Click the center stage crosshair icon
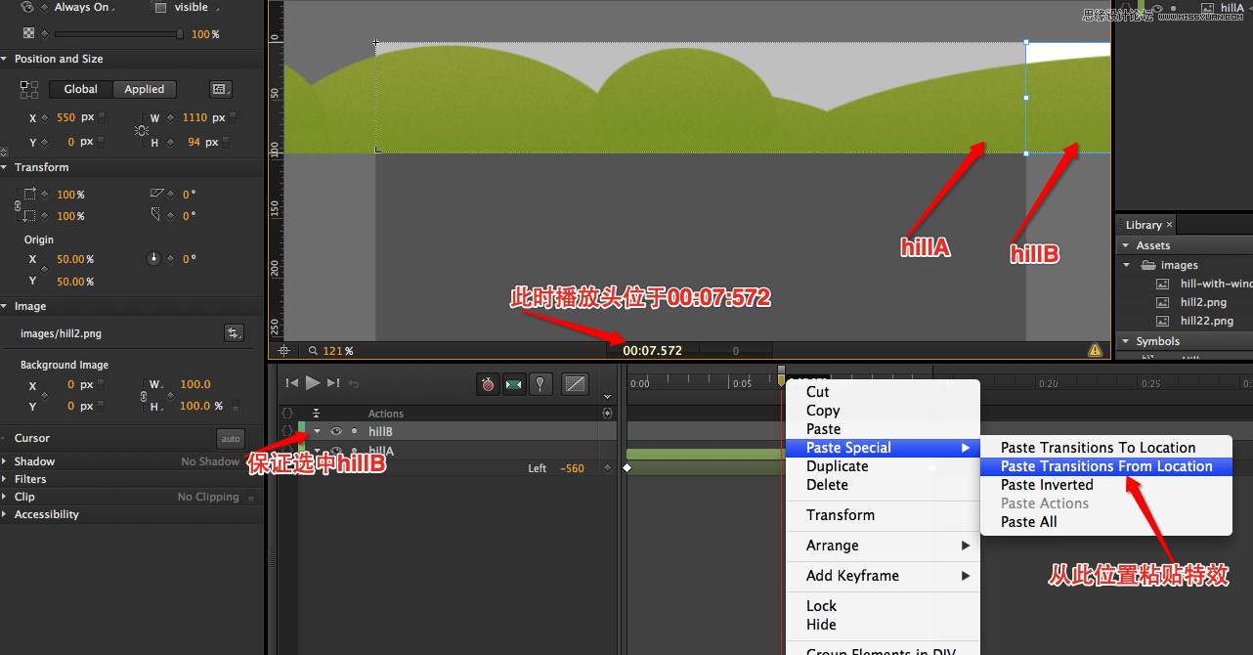 click(283, 350)
